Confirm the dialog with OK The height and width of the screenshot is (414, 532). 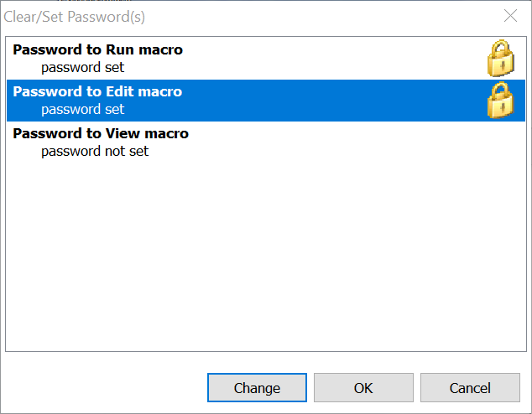(363, 388)
